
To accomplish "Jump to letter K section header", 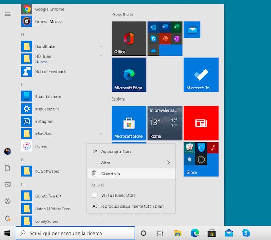I will pos(22,159).
